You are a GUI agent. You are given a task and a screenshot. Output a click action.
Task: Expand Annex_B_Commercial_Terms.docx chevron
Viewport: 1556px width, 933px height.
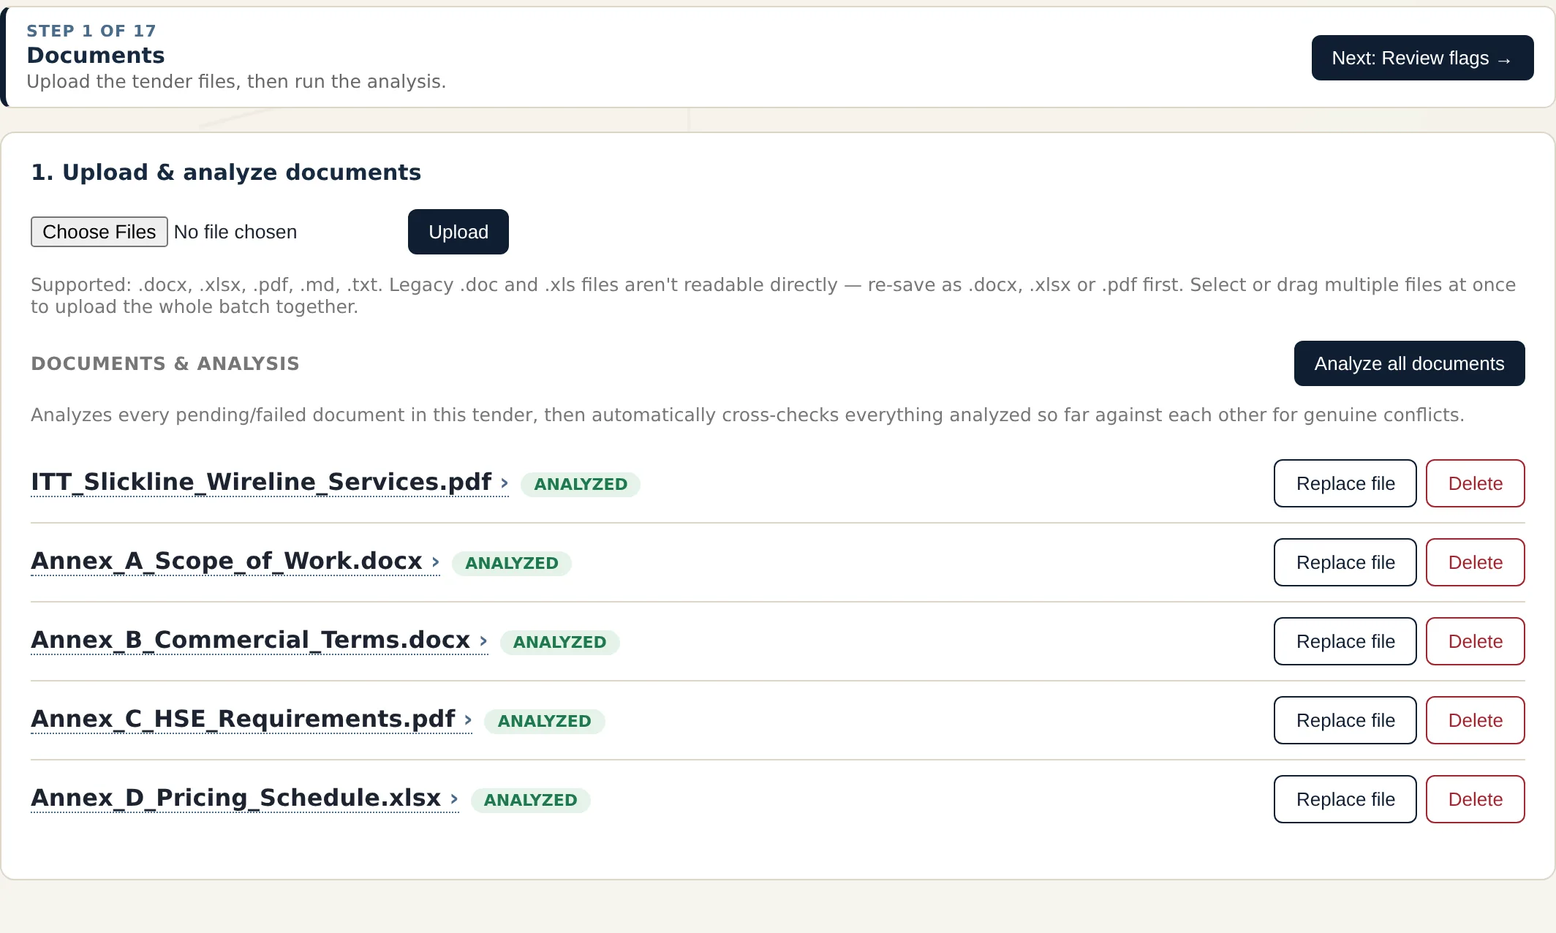coord(483,641)
